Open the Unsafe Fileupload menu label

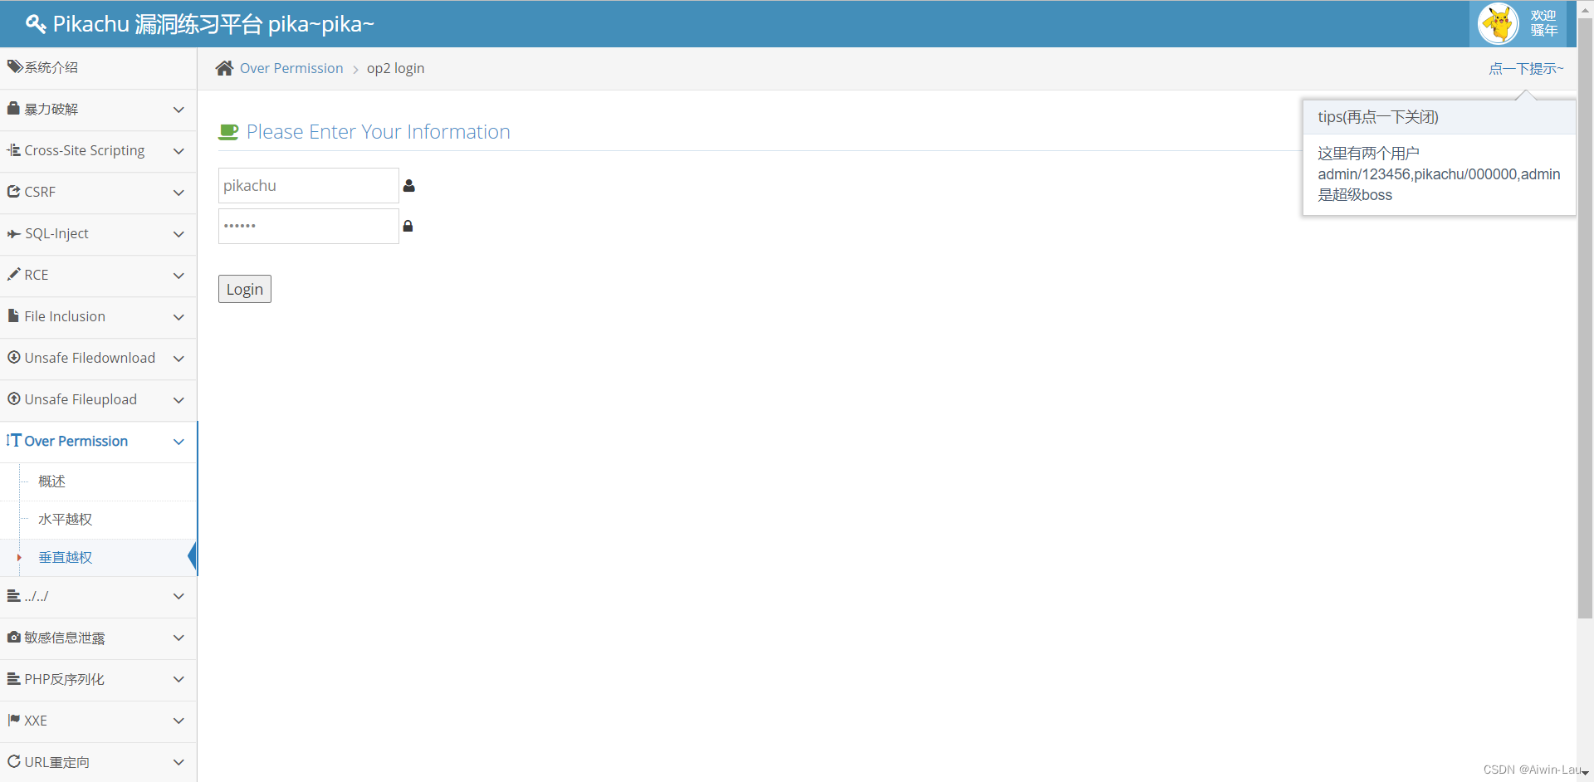[81, 399]
